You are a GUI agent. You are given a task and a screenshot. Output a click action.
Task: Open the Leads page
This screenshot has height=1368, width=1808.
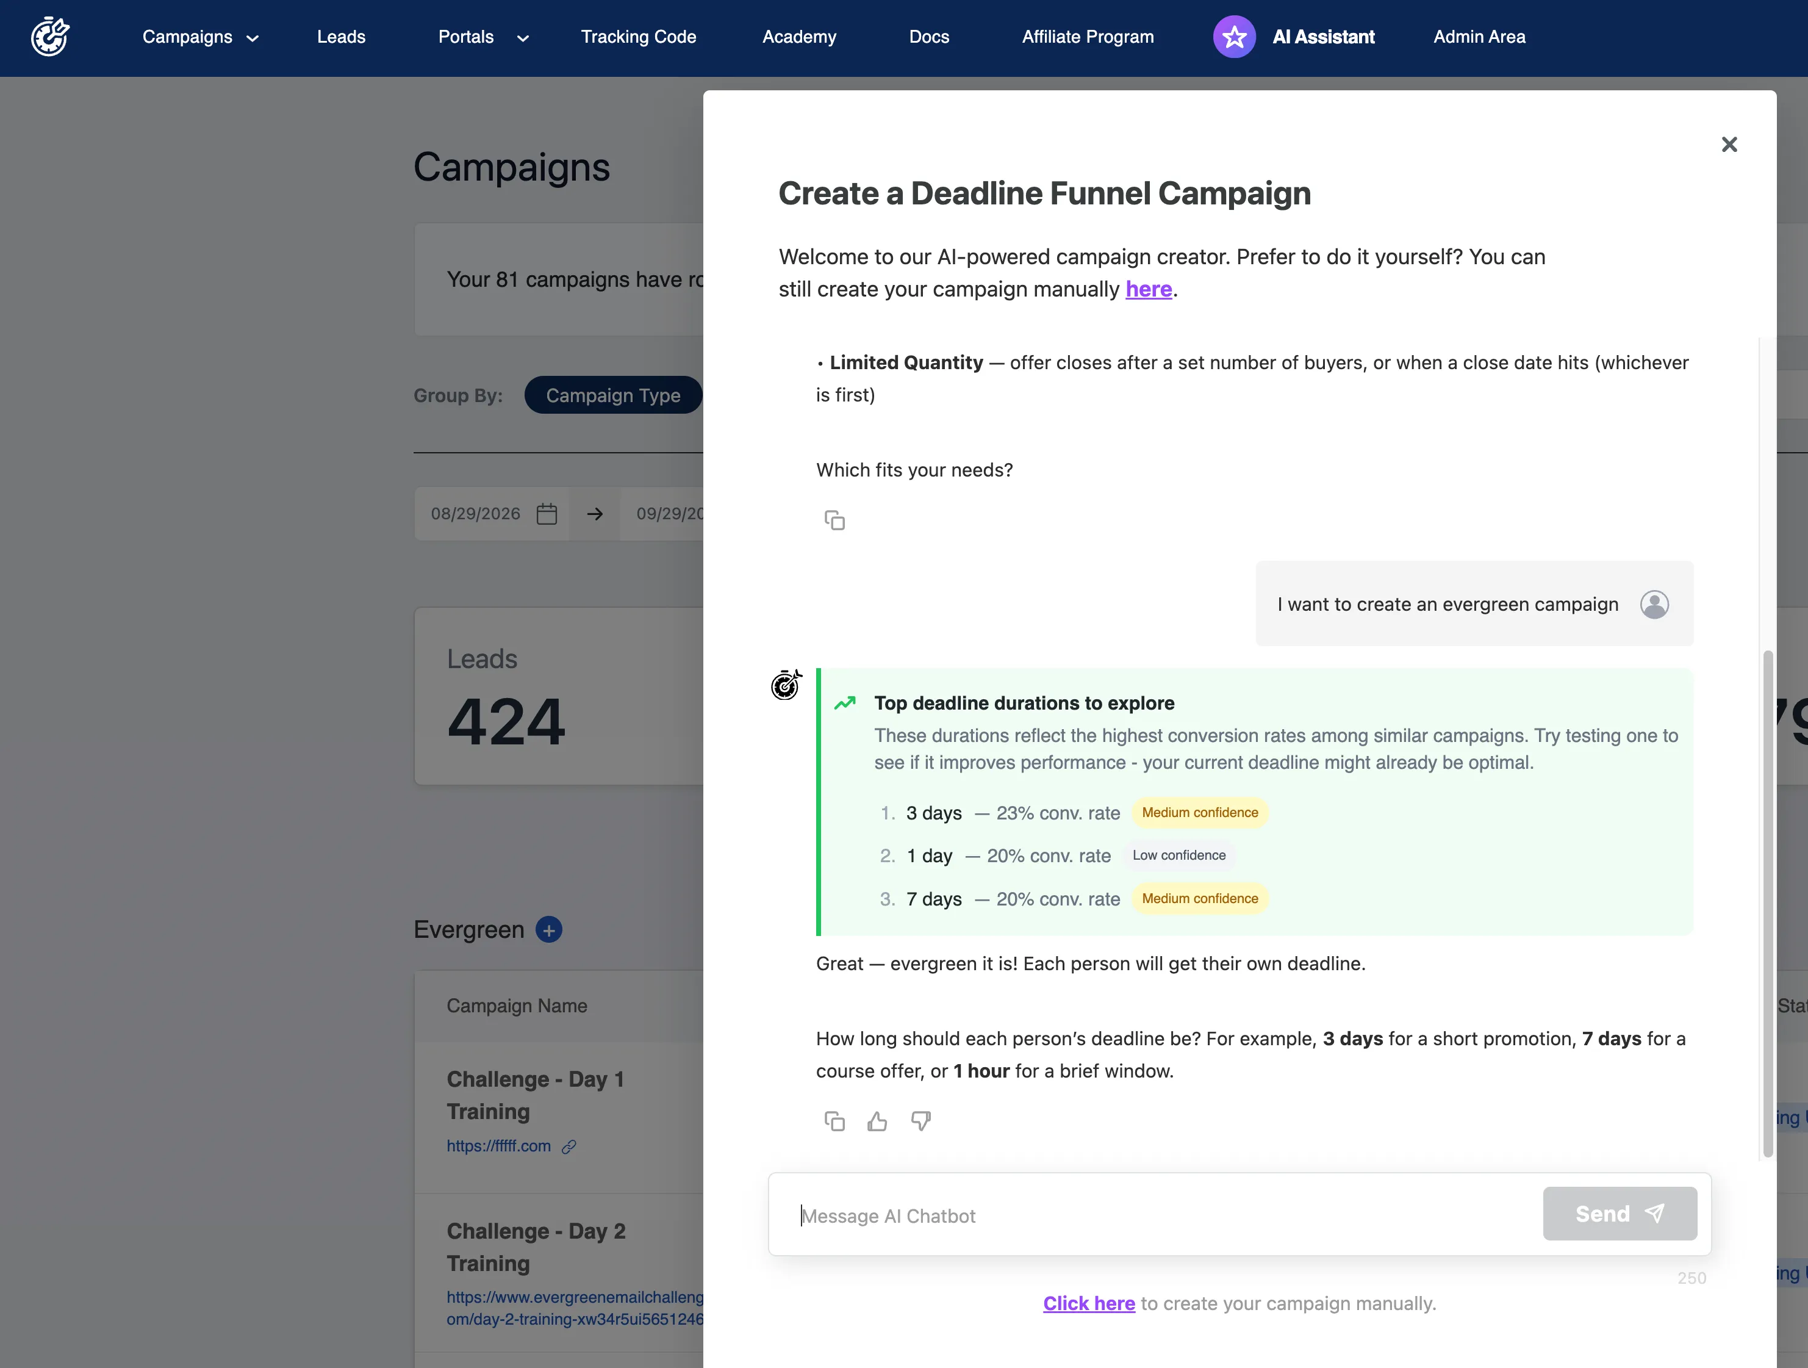point(341,37)
